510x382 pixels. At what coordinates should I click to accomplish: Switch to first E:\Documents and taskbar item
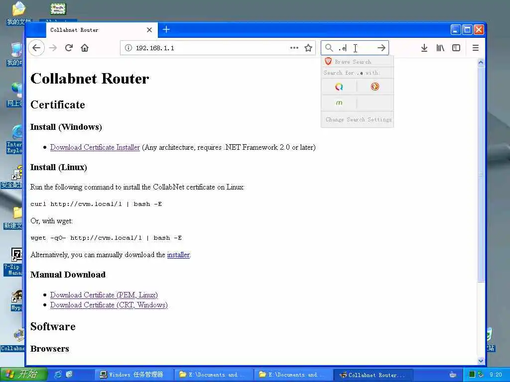point(213,375)
